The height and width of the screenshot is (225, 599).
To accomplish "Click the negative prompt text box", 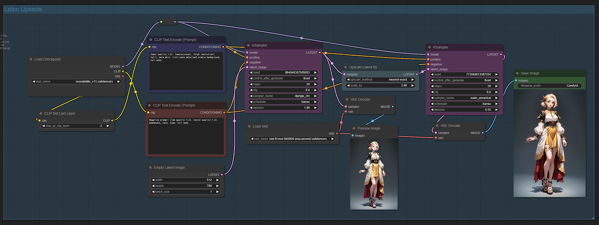I will 186,136.
